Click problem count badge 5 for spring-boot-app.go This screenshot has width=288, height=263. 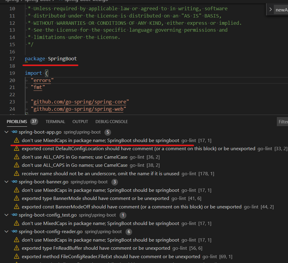(108, 132)
